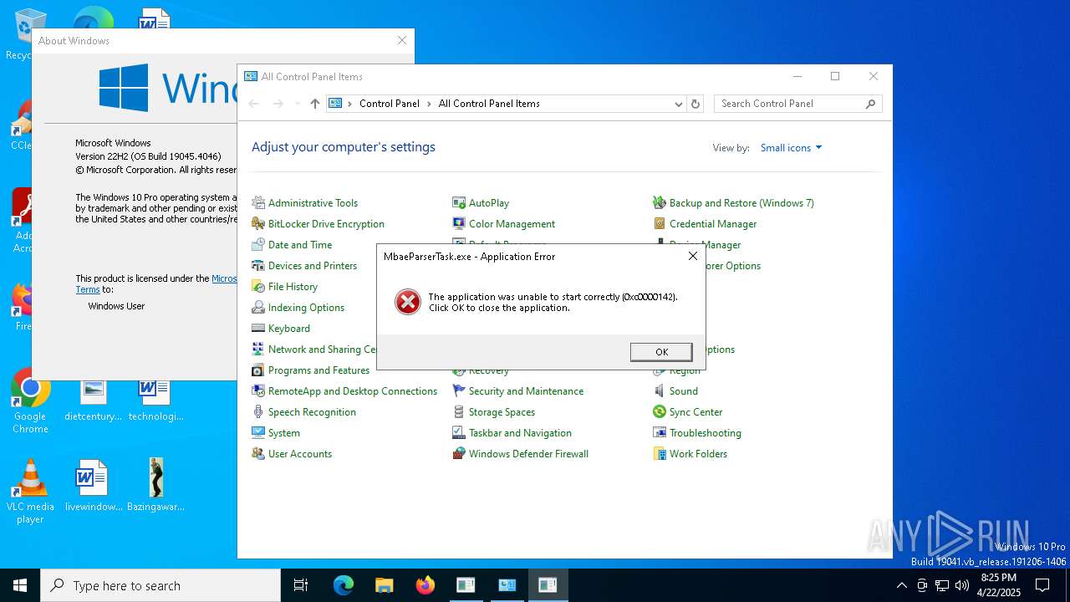Expand the address bar history dropdown

pyautogui.click(x=679, y=104)
